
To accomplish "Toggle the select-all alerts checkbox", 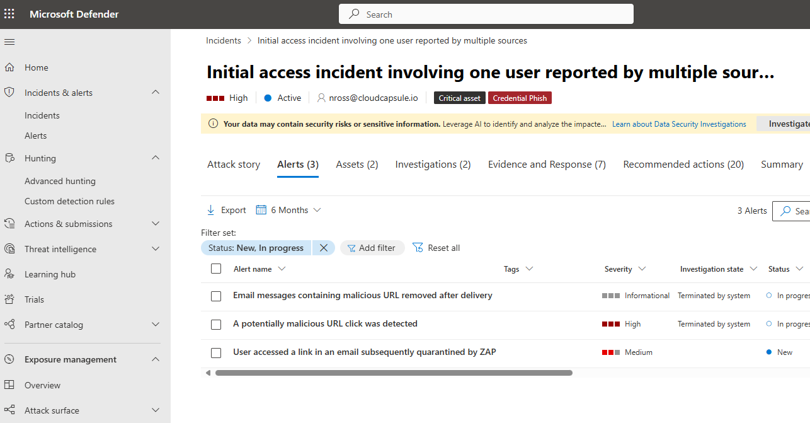I will pos(216,269).
